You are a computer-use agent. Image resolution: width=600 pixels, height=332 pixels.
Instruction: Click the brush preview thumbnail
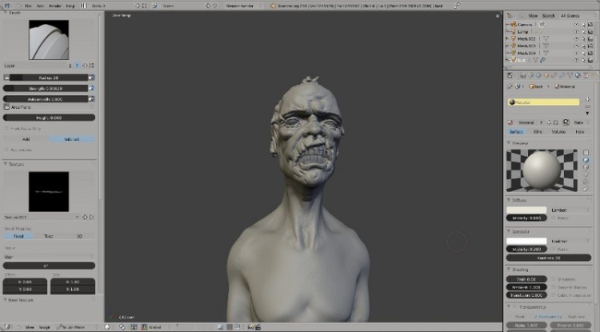[x=49, y=40]
